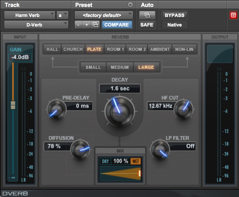Click the preset copy settings icon next to plus
Screen dimensions: 239x197
click(x=95, y=25)
